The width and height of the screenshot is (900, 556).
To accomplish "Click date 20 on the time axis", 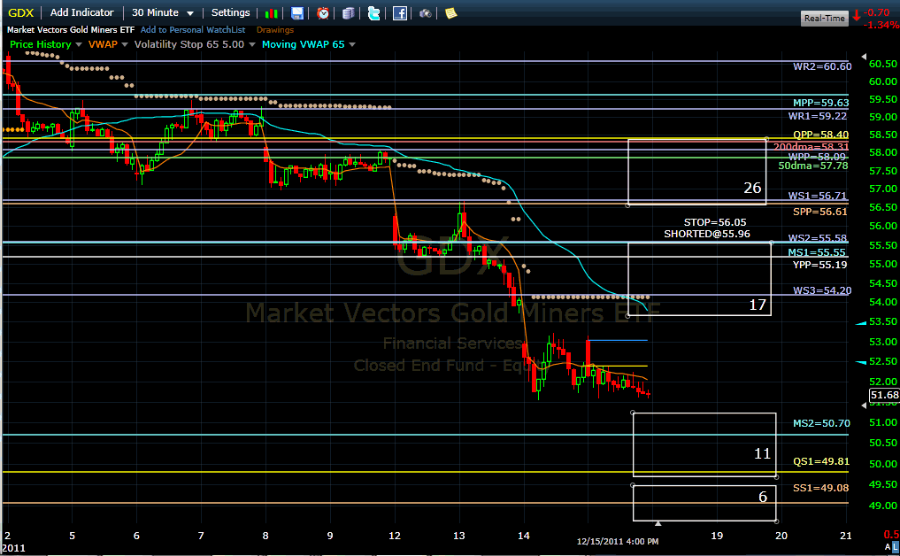I will 781,536.
